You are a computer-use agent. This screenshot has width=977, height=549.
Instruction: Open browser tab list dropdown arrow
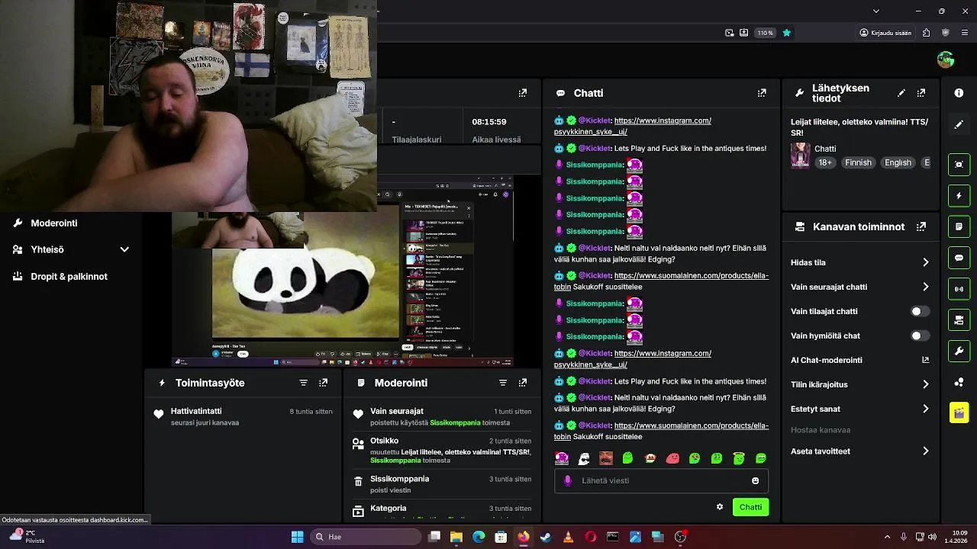[875, 11]
